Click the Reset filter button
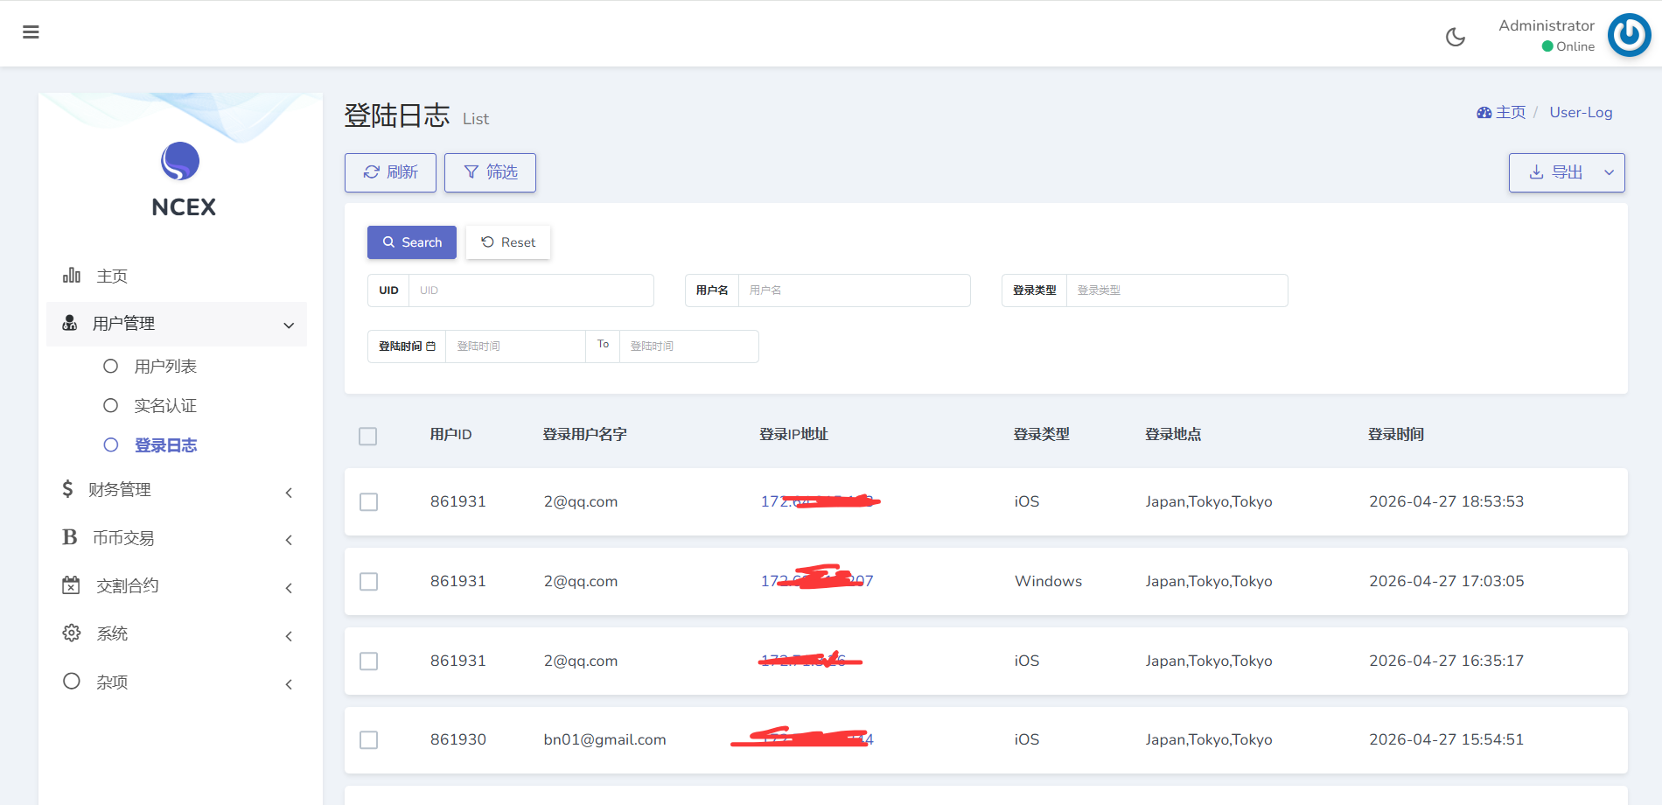This screenshot has height=805, width=1662. coord(508,242)
